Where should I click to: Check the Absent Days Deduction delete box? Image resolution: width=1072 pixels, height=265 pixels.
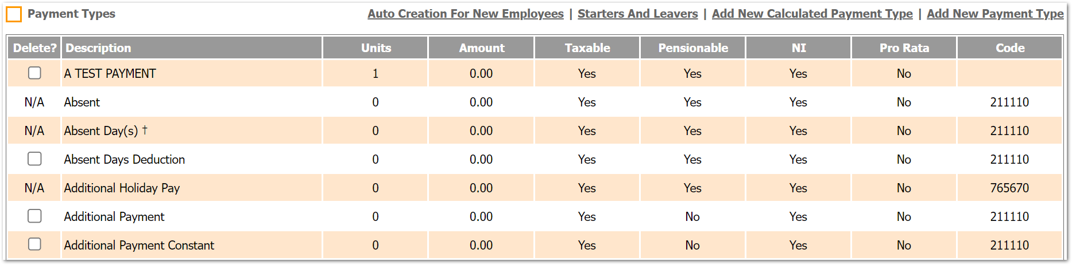pos(34,159)
